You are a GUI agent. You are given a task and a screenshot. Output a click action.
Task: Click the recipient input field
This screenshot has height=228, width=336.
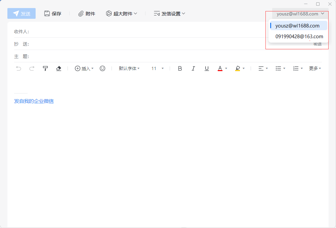point(148,32)
